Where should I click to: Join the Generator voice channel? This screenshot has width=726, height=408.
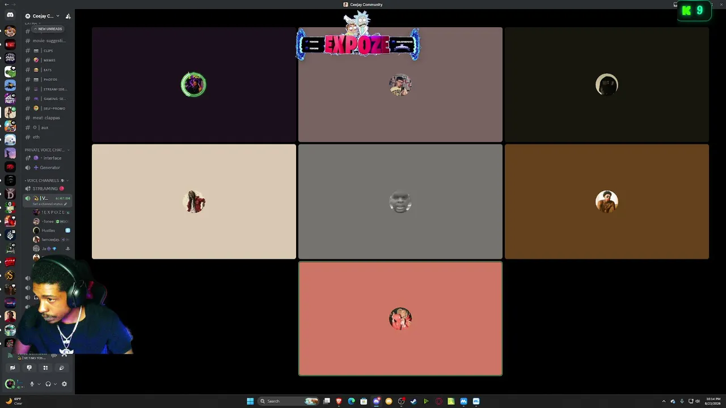(x=48, y=168)
